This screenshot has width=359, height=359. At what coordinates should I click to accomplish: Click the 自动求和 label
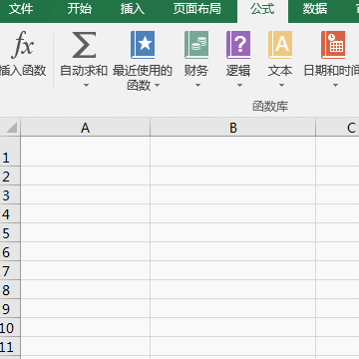click(x=84, y=71)
